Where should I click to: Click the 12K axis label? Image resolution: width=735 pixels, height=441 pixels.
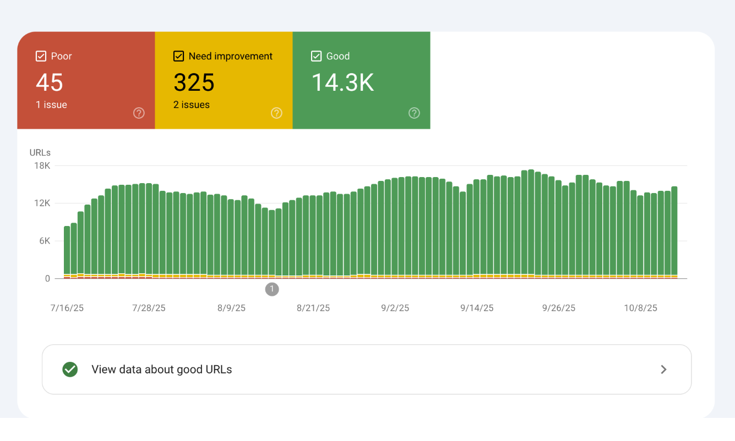(42, 203)
